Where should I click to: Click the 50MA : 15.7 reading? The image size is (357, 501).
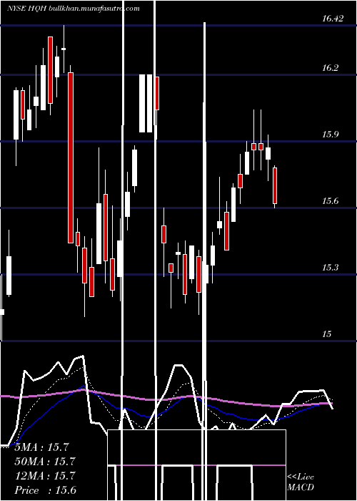[x=45, y=462]
